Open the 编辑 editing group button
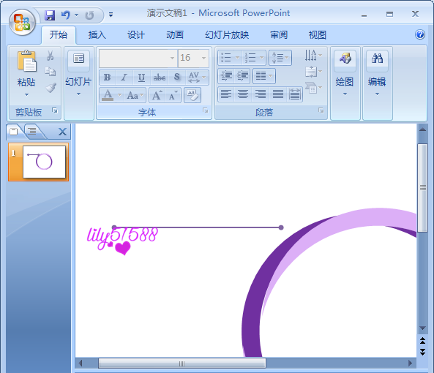434x373 pixels. point(377,74)
